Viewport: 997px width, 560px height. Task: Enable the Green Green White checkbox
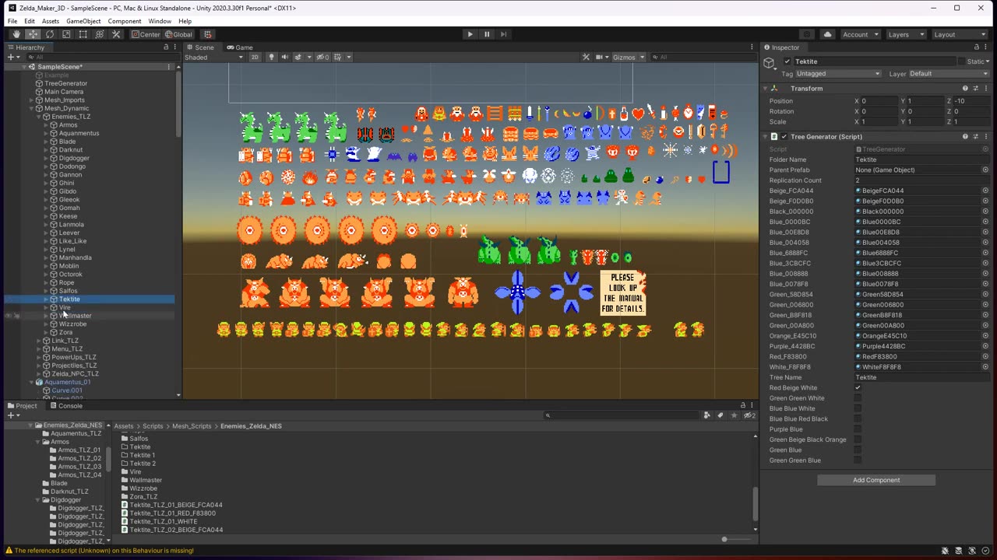(858, 398)
